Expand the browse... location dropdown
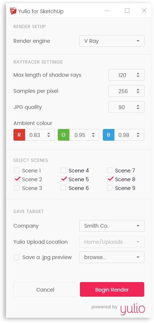Screen dimensions: 154x323 [112, 257]
